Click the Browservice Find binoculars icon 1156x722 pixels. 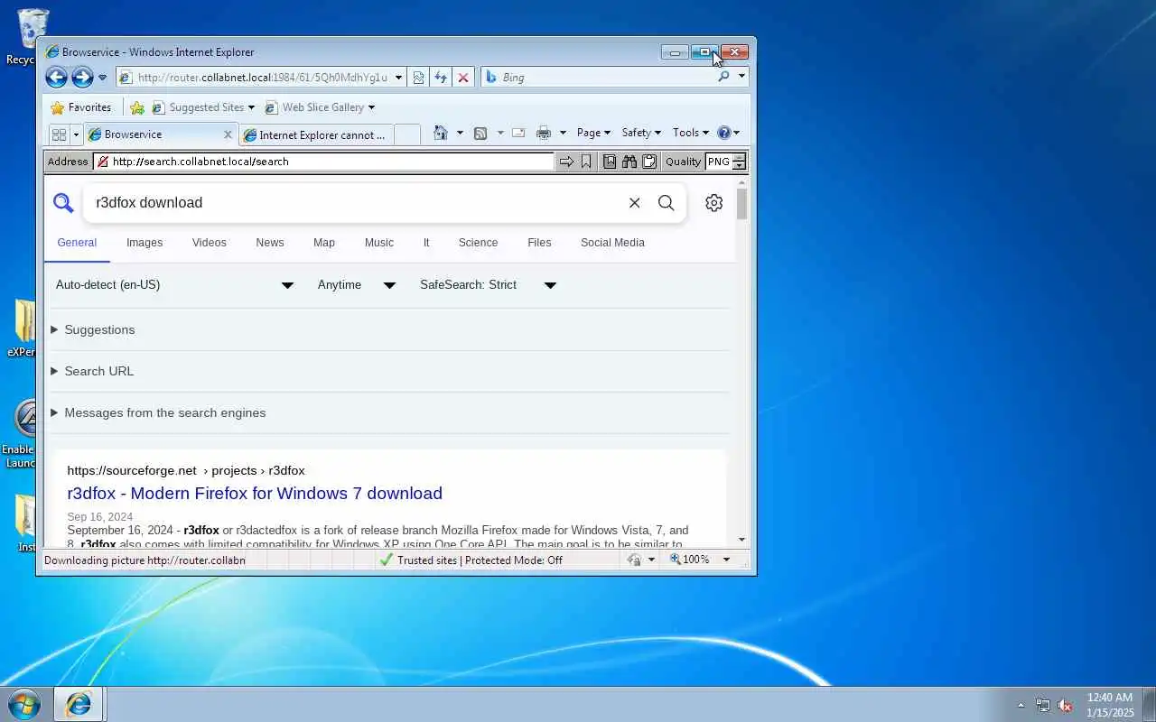(629, 162)
